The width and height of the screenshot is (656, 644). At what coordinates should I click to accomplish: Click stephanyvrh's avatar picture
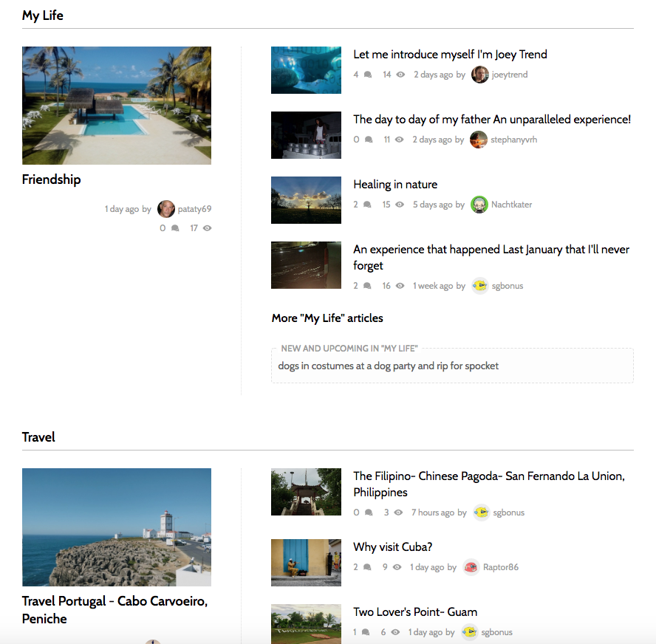click(x=478, y=140)
